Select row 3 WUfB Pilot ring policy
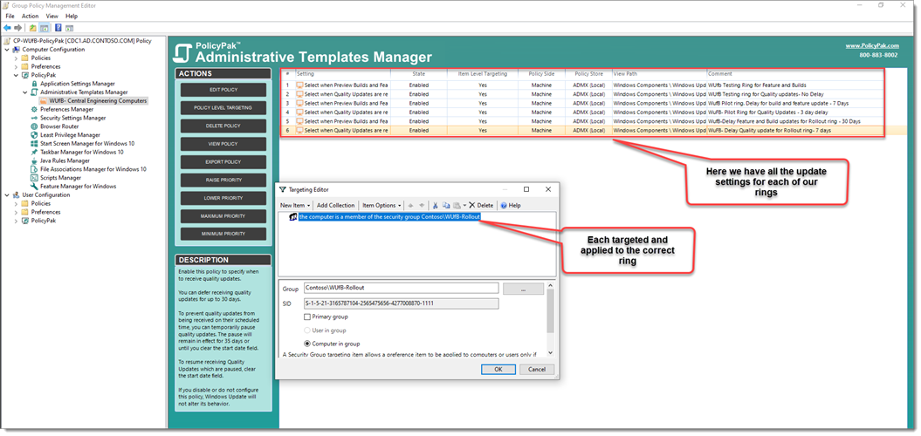The width and height of the screenshot is (921, 436). (x=581, y=103)
